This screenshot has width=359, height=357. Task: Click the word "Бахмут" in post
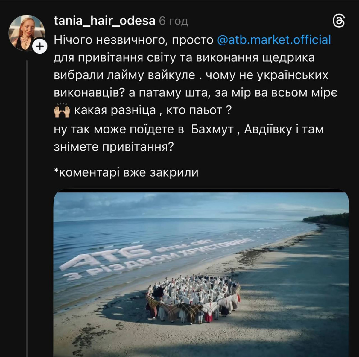(x=212, y=129)
